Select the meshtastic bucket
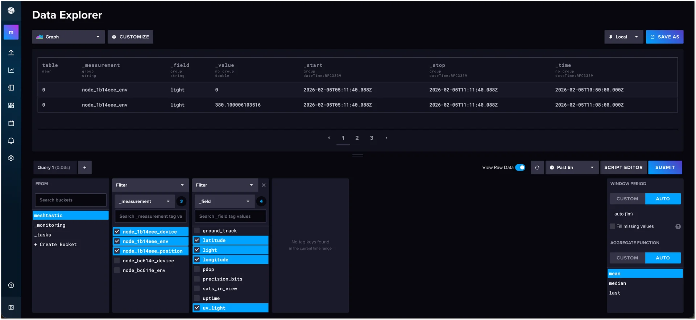This screenshot has width=696, height=320. click(x=71, y=216)
